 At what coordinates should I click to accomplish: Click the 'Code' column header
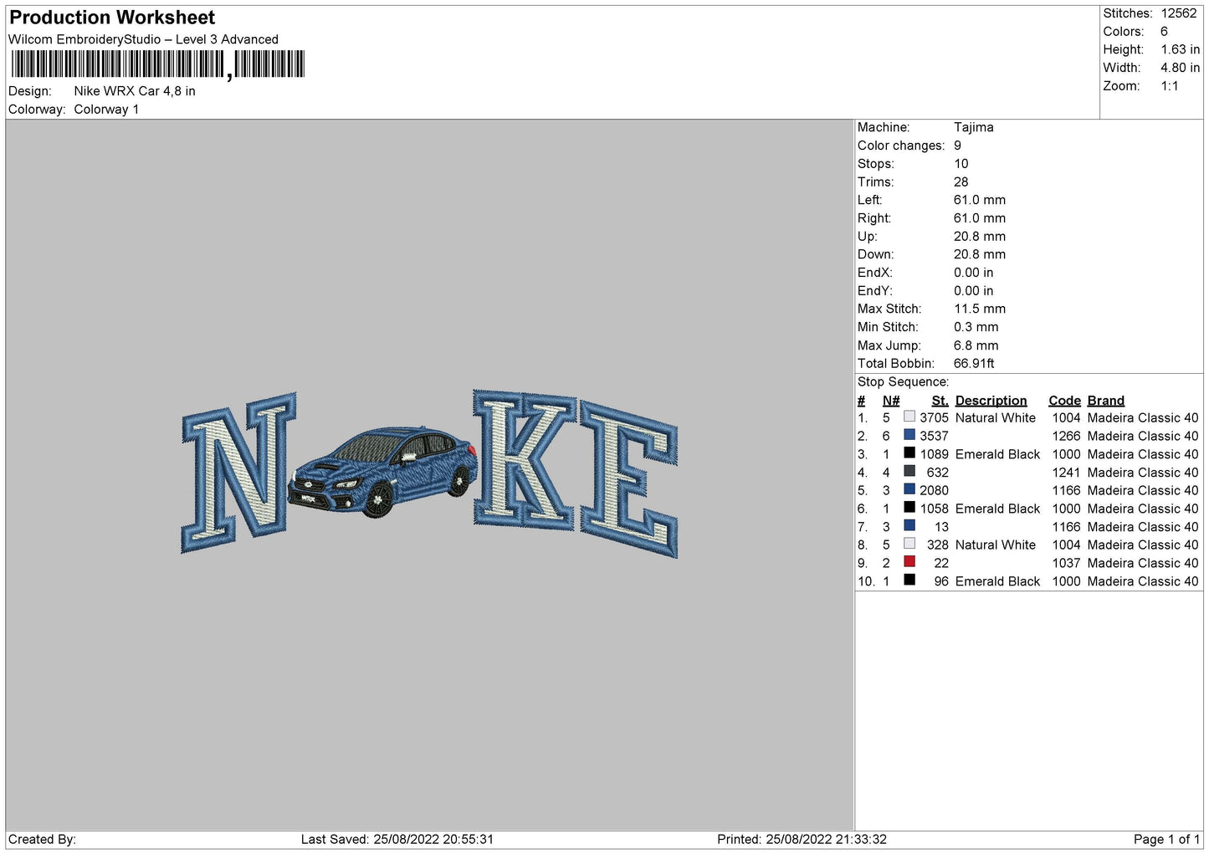point(1064,401)
